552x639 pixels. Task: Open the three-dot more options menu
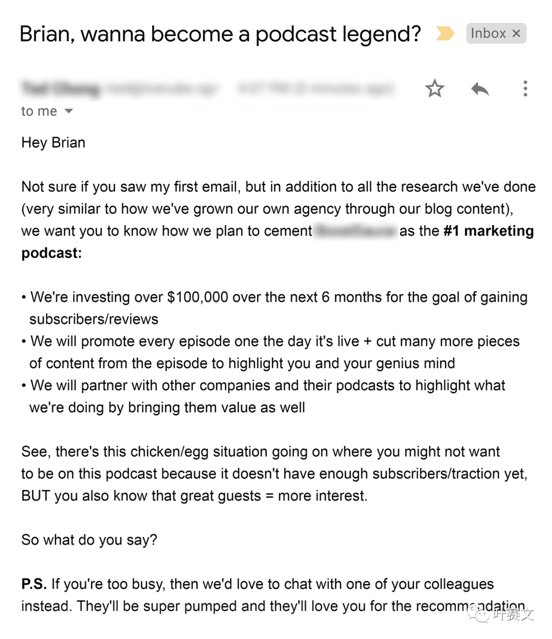[x=525, y=89]
